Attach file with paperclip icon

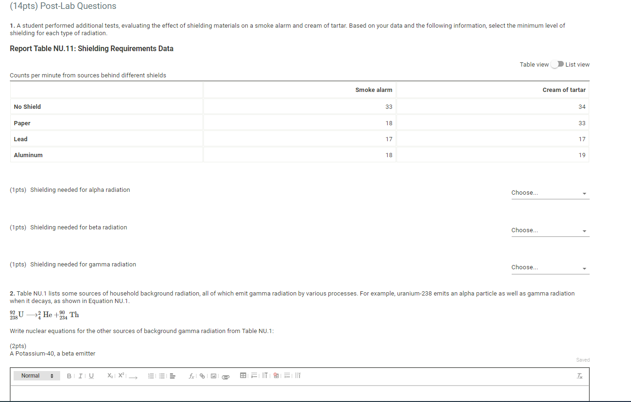click(x=226, y=377)
